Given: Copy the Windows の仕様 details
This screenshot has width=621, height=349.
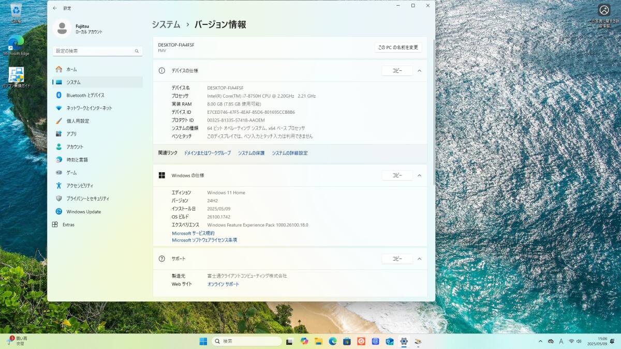Looking at the screenshot, I should point(397,176).
